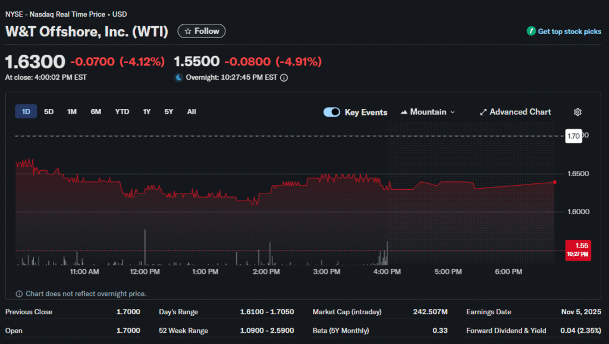
Task: Open the Get top stock picks link
Action: [x=569, y=32]
